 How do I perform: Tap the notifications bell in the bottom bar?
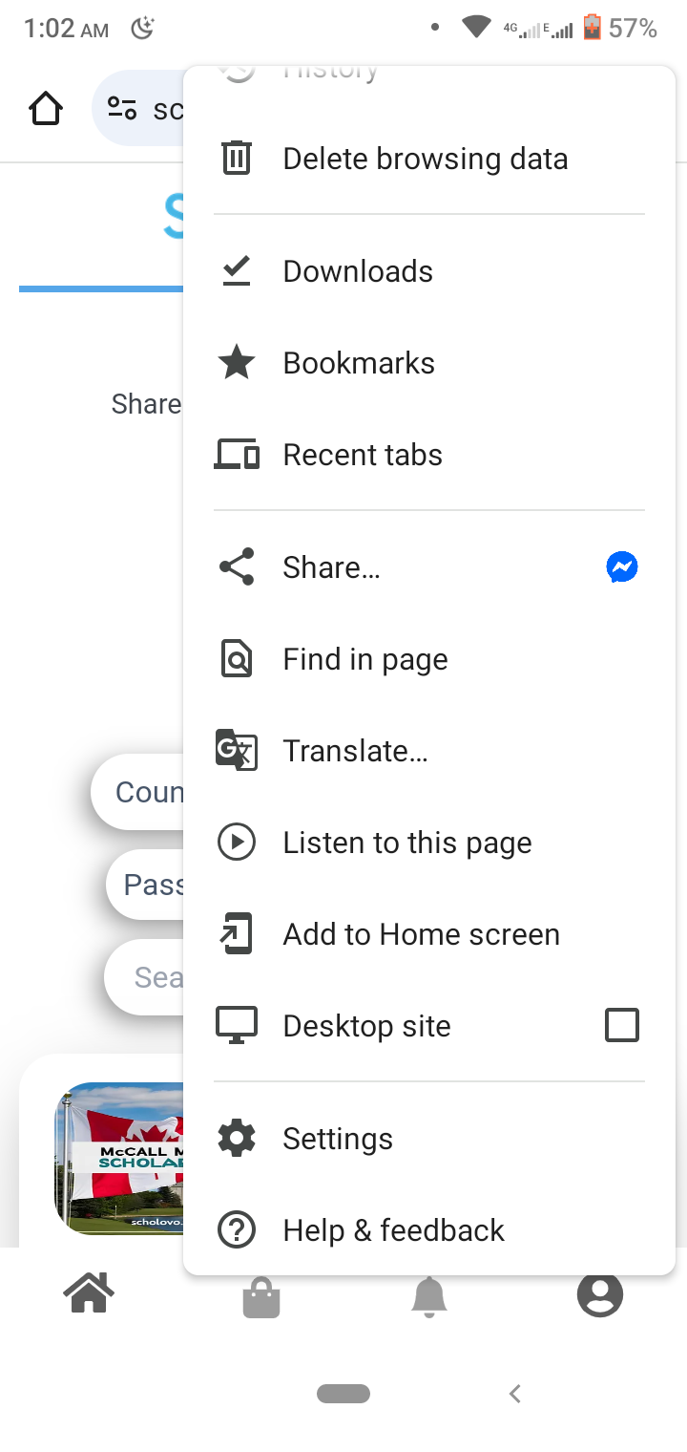tap(429, 1296)
